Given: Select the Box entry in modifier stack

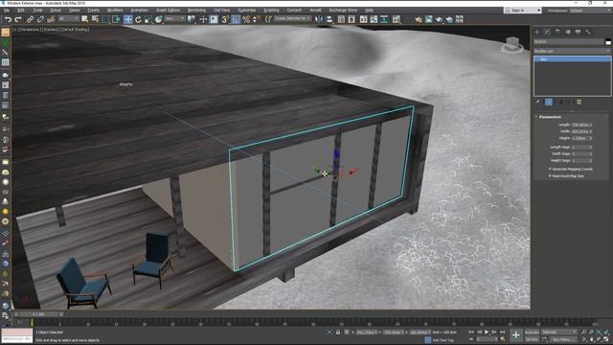Looking at the screenshot, I should [x=572, y=59].
